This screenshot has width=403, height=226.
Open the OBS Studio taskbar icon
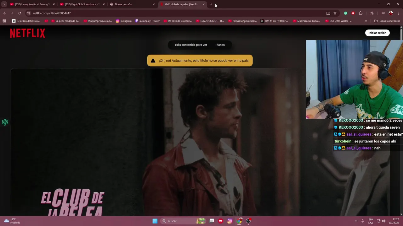[248, 221]
